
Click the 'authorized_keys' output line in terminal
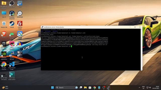(x=47, y=34)
